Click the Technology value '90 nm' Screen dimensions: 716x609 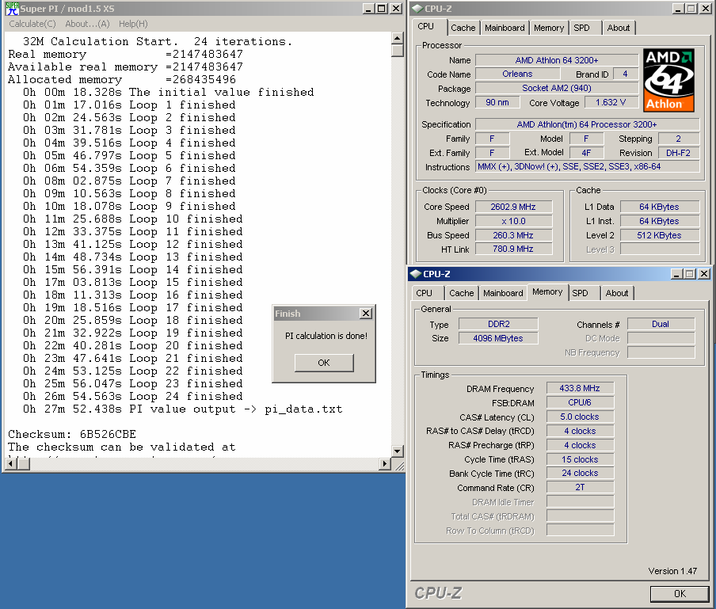[497, 102]
